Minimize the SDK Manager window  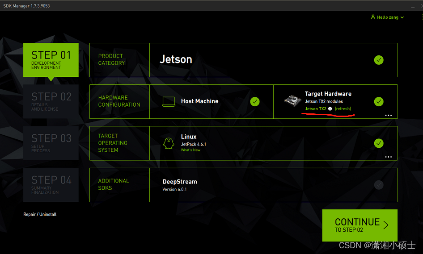(413, 6)
